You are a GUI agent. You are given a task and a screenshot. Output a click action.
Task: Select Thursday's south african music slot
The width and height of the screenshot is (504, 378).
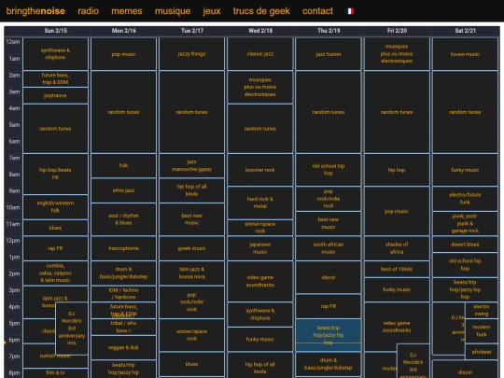pos(329,248)
